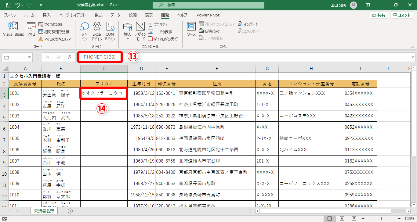The height and width of the screenshot is (222, 417).
Task: Click the zoom slider handle
Action: 382,218
